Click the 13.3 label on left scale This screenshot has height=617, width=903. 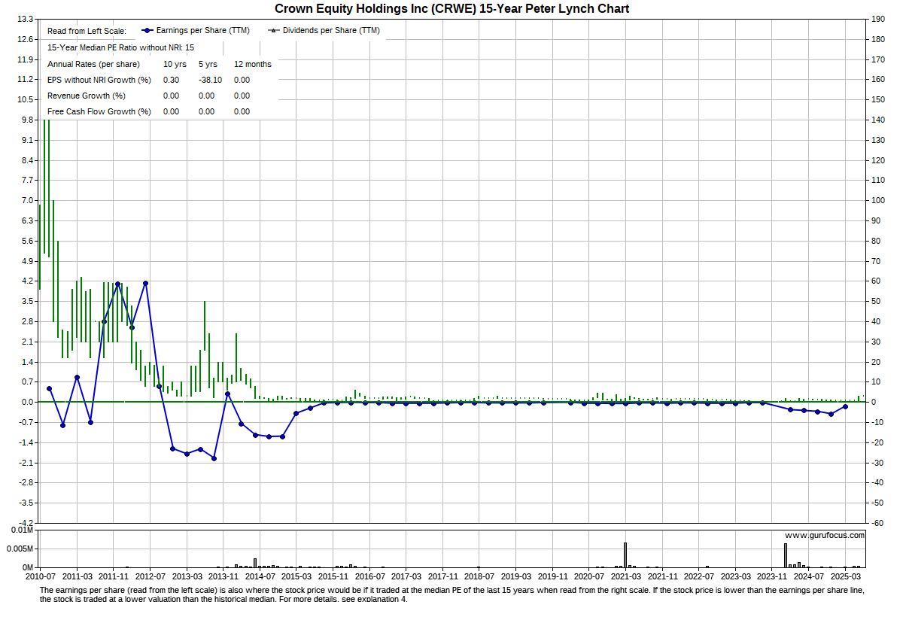[x=27, y=19]
